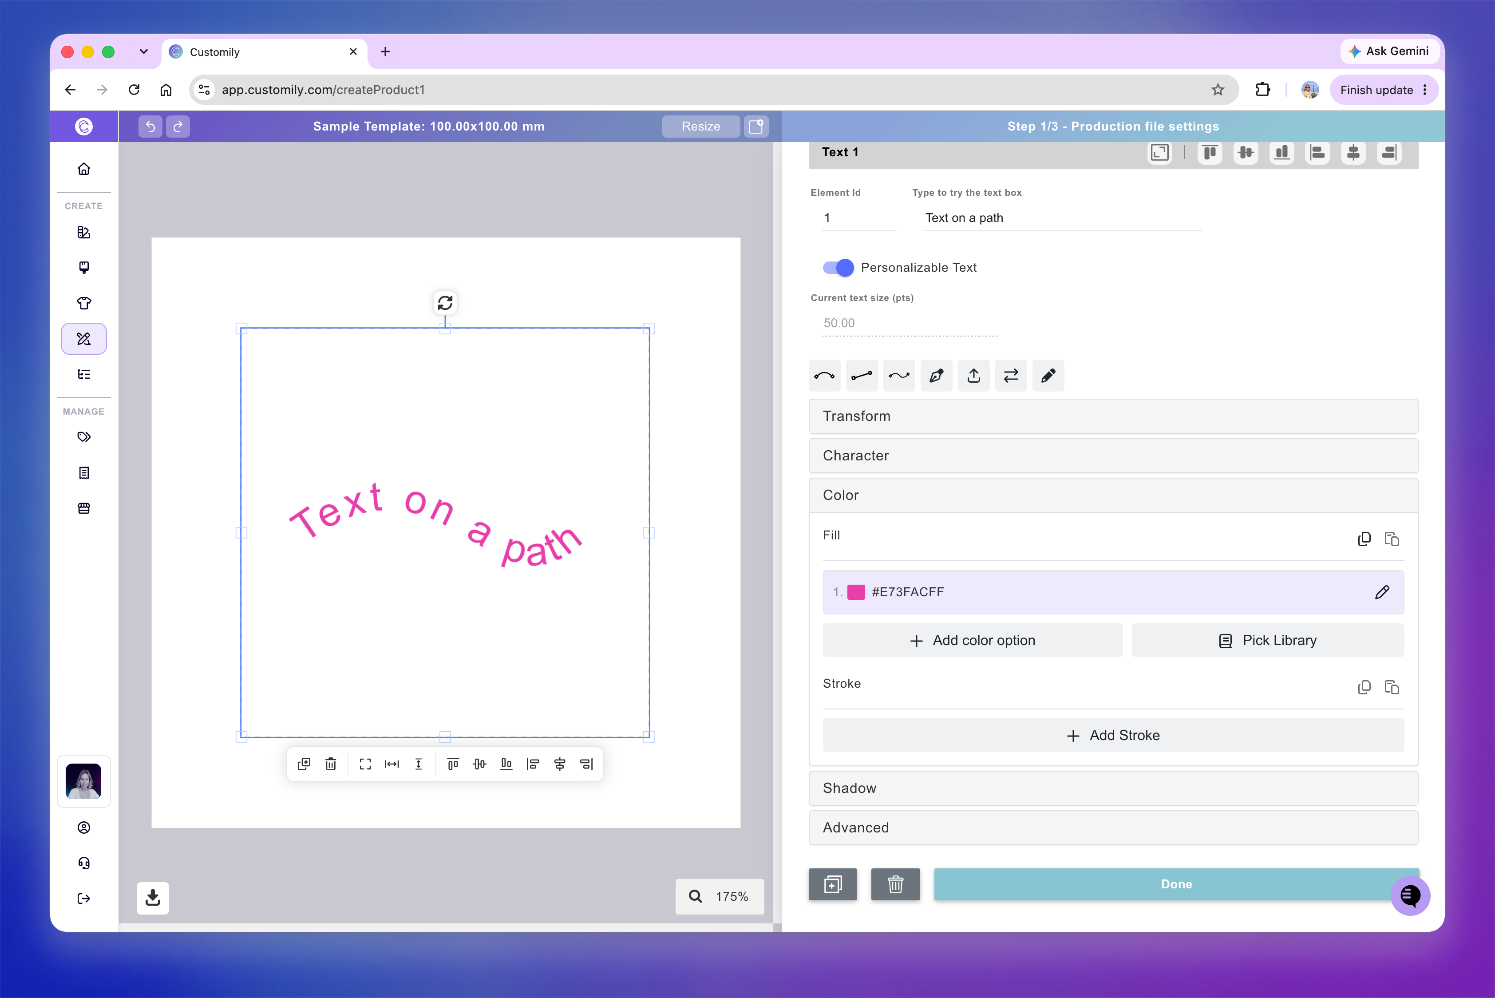Click the pink fill color swatch

coord(856,592)
